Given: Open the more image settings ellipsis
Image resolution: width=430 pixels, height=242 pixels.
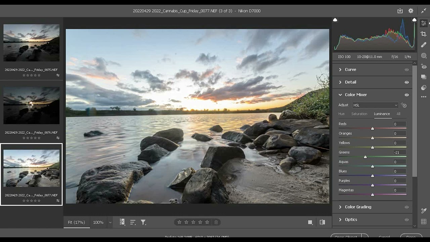Looking at the screenshot, I should 424,97.
